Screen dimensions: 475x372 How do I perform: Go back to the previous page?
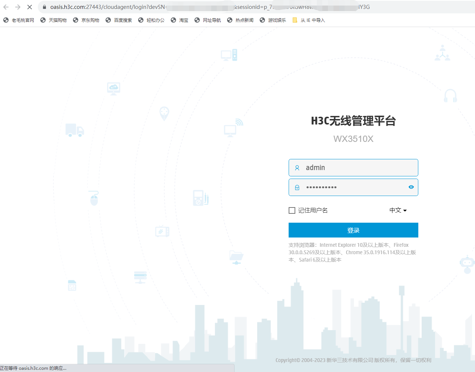[x=6, y=7]
